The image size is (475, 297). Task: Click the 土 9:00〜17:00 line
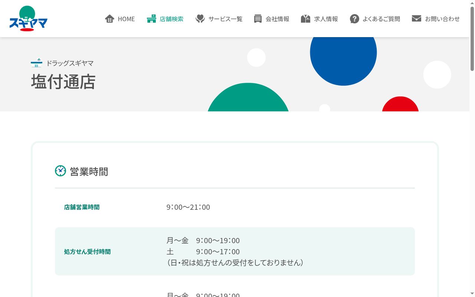203,252
